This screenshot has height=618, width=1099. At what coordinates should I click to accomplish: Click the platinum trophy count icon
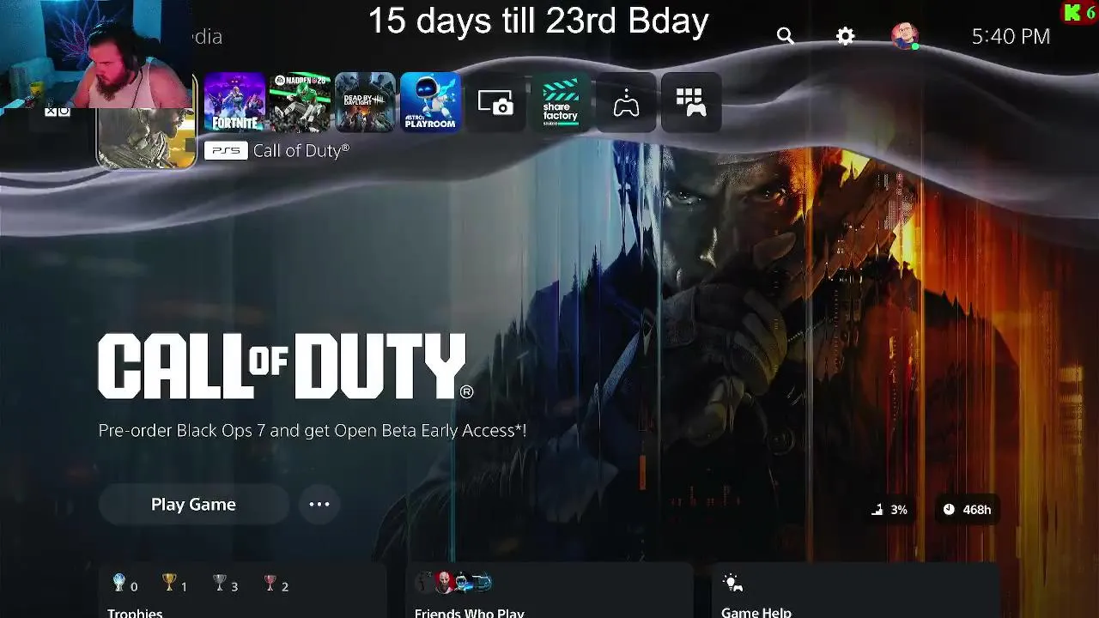[119, 584]
